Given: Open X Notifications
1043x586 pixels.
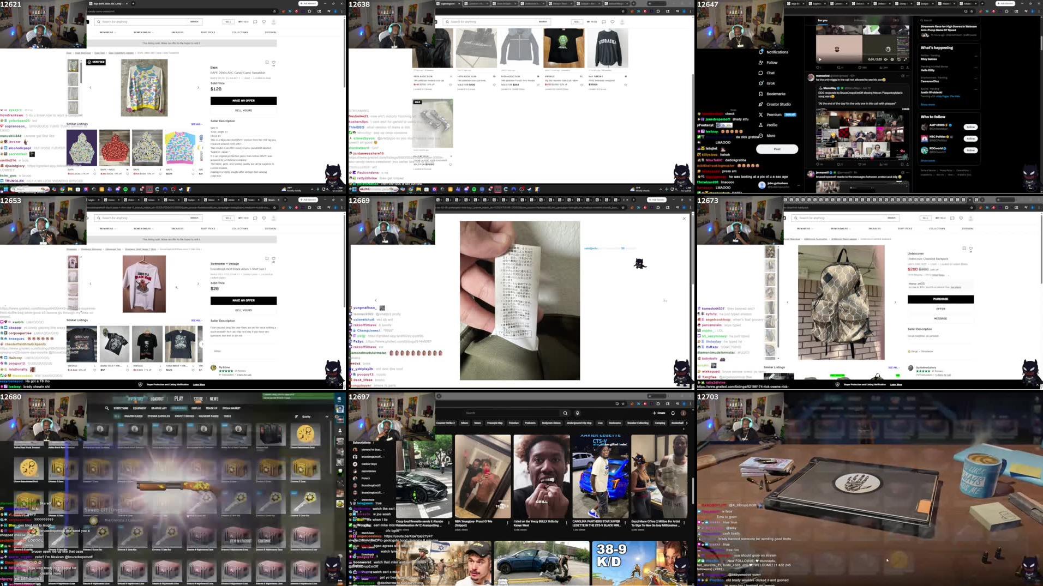Looking at the screenshot, I should tap(777, 52).
